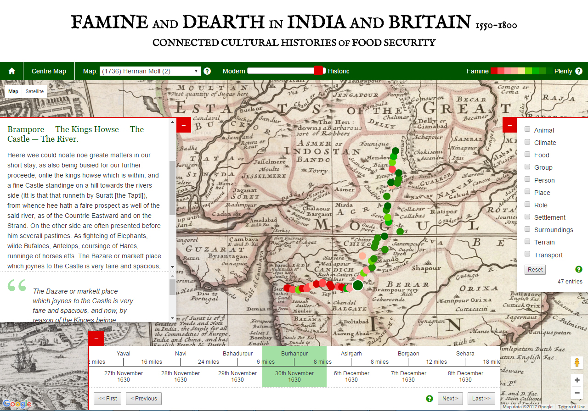
Task: Check the Place filter
Action: click(x=527, y=192)
